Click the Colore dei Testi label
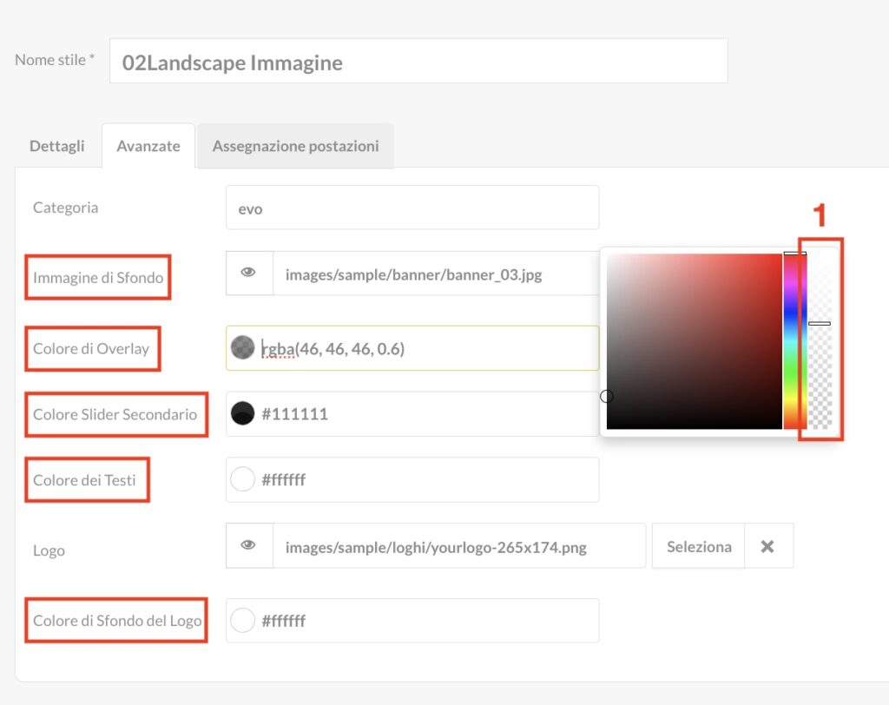889x705 pixels. tap(84, 480)
